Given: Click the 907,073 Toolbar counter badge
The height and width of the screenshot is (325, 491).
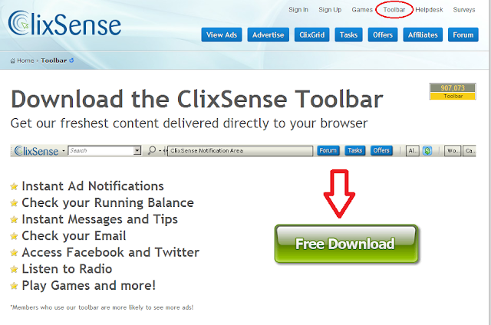Looking at the screenshot, I should pos(453,91).
